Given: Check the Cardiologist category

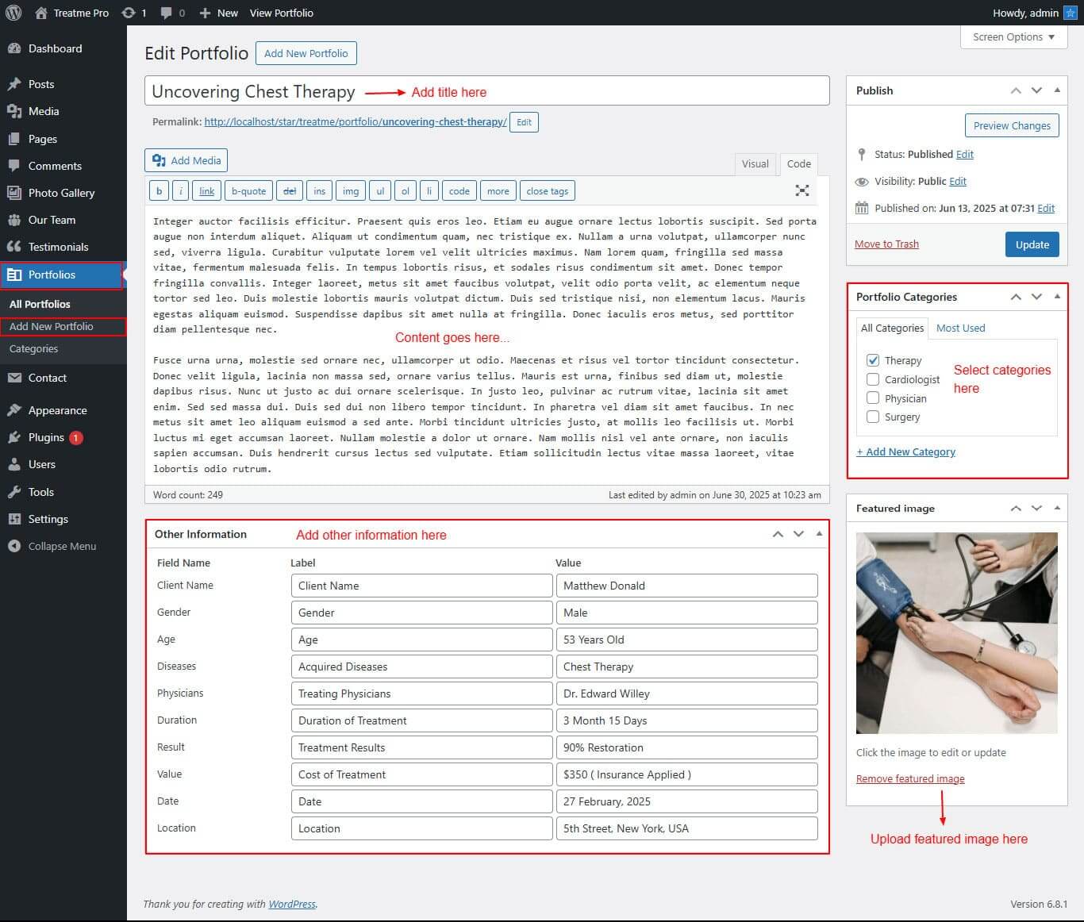Looking at the screenshot, I should (873, 379).
